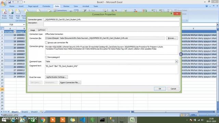219x123 pixels.
Task: Click the clock showing 09-01-2020
Action: 211,120
